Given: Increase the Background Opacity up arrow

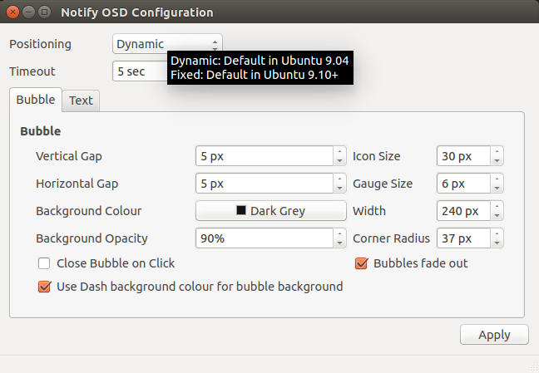Looking at the screenshot, I should pos(339,233).
